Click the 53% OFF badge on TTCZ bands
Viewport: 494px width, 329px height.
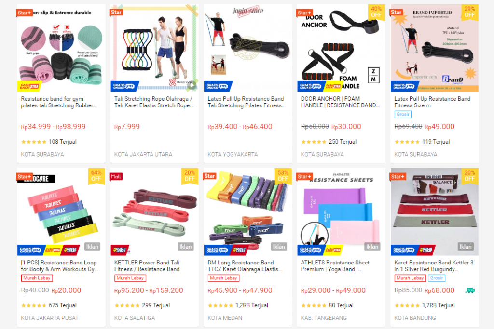[283, 176]
